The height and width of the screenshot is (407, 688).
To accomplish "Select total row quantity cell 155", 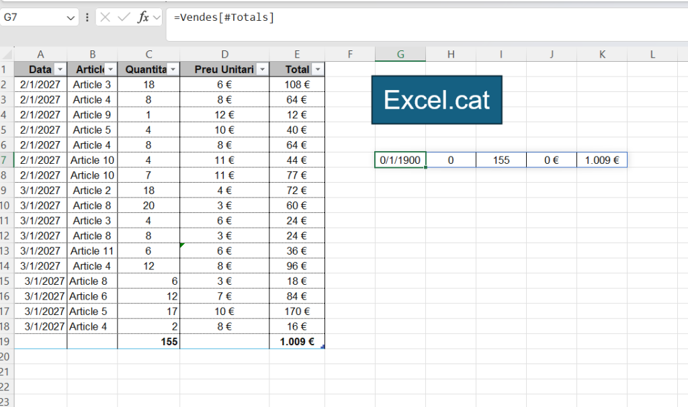I will coord(148,342).
